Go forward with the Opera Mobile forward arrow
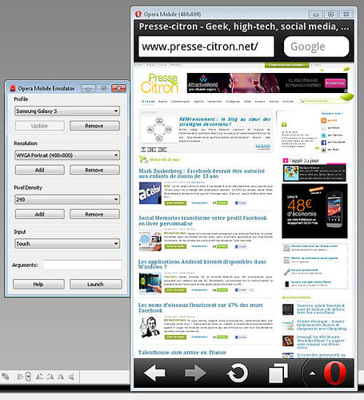This screenshot has height=400, width=364. pyautogui.click(x=195, y=374)
